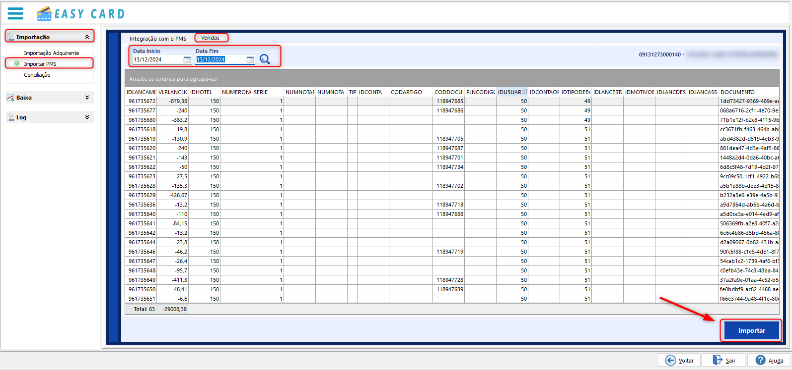This screenshot has width=792, height=370.
Task: Switch to Integração com o PMS tab
Action: click(x=158, y=39)
